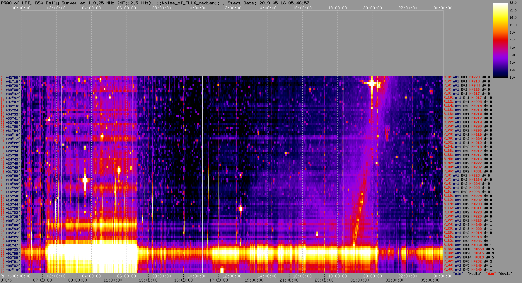522x283 pixels.
Task: Click the declination label +21°52'
Action: click(13, 172)
